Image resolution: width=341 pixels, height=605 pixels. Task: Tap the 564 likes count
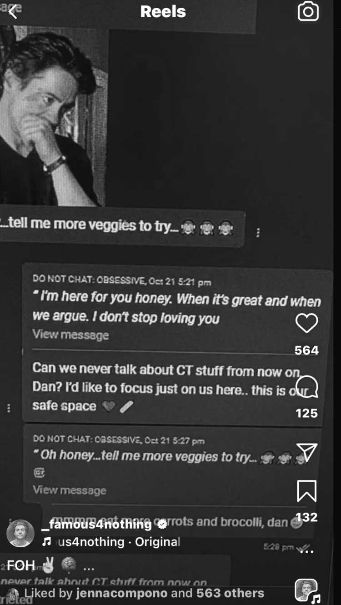306,350
